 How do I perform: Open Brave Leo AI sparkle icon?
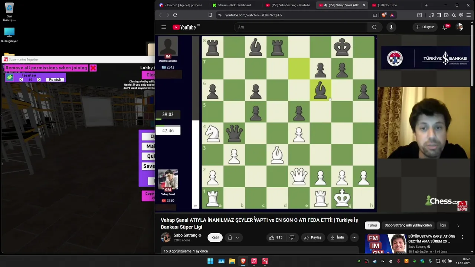[x=453, y=15]
